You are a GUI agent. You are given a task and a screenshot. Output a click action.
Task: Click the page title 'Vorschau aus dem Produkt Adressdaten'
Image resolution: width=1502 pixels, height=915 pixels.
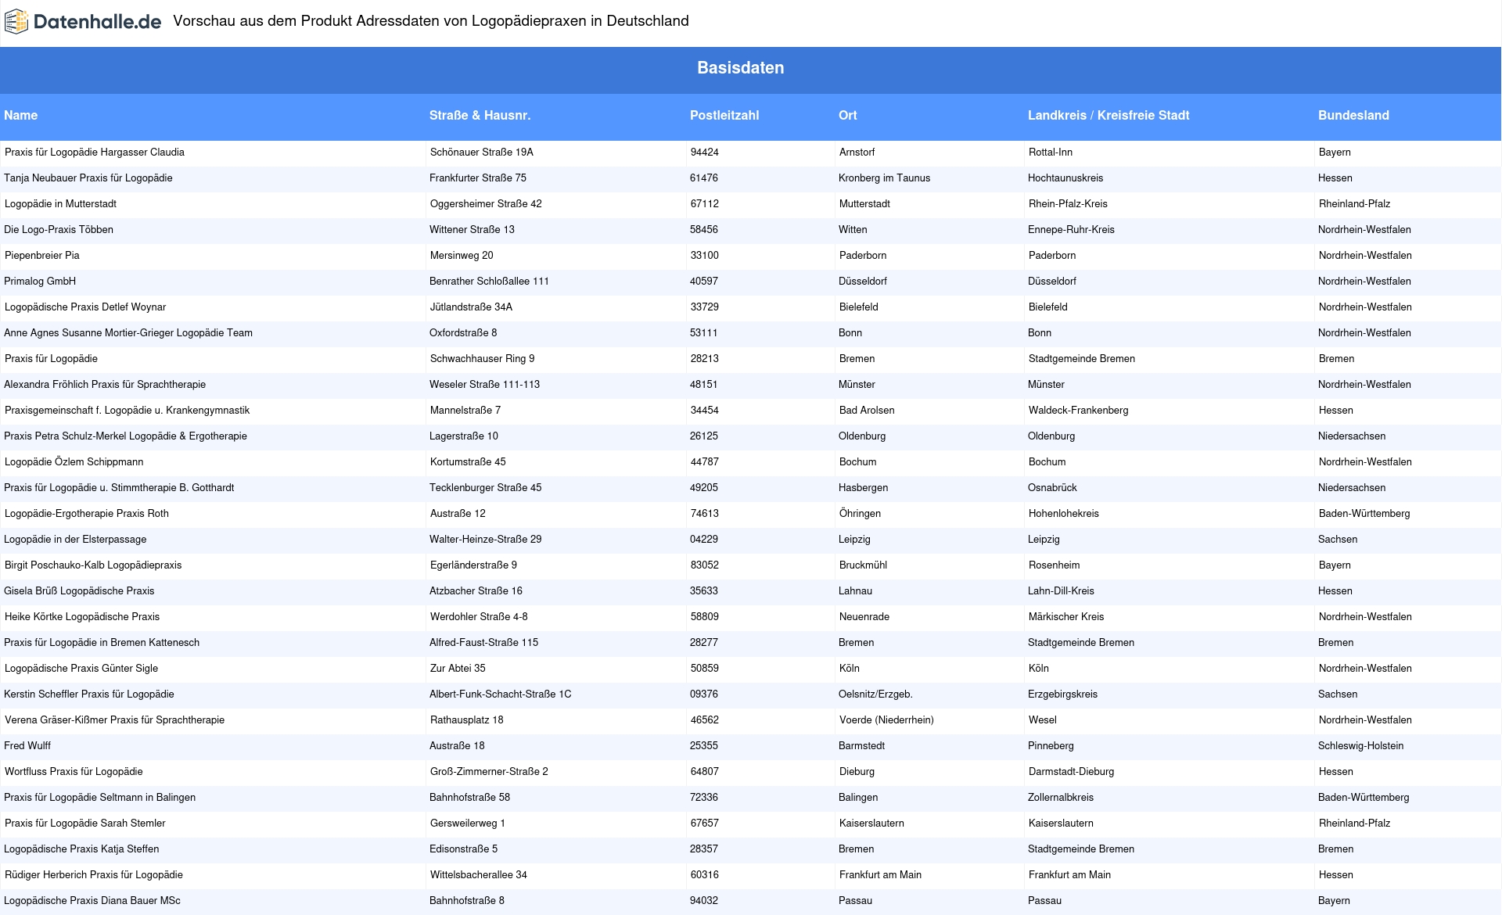[431, 21]
